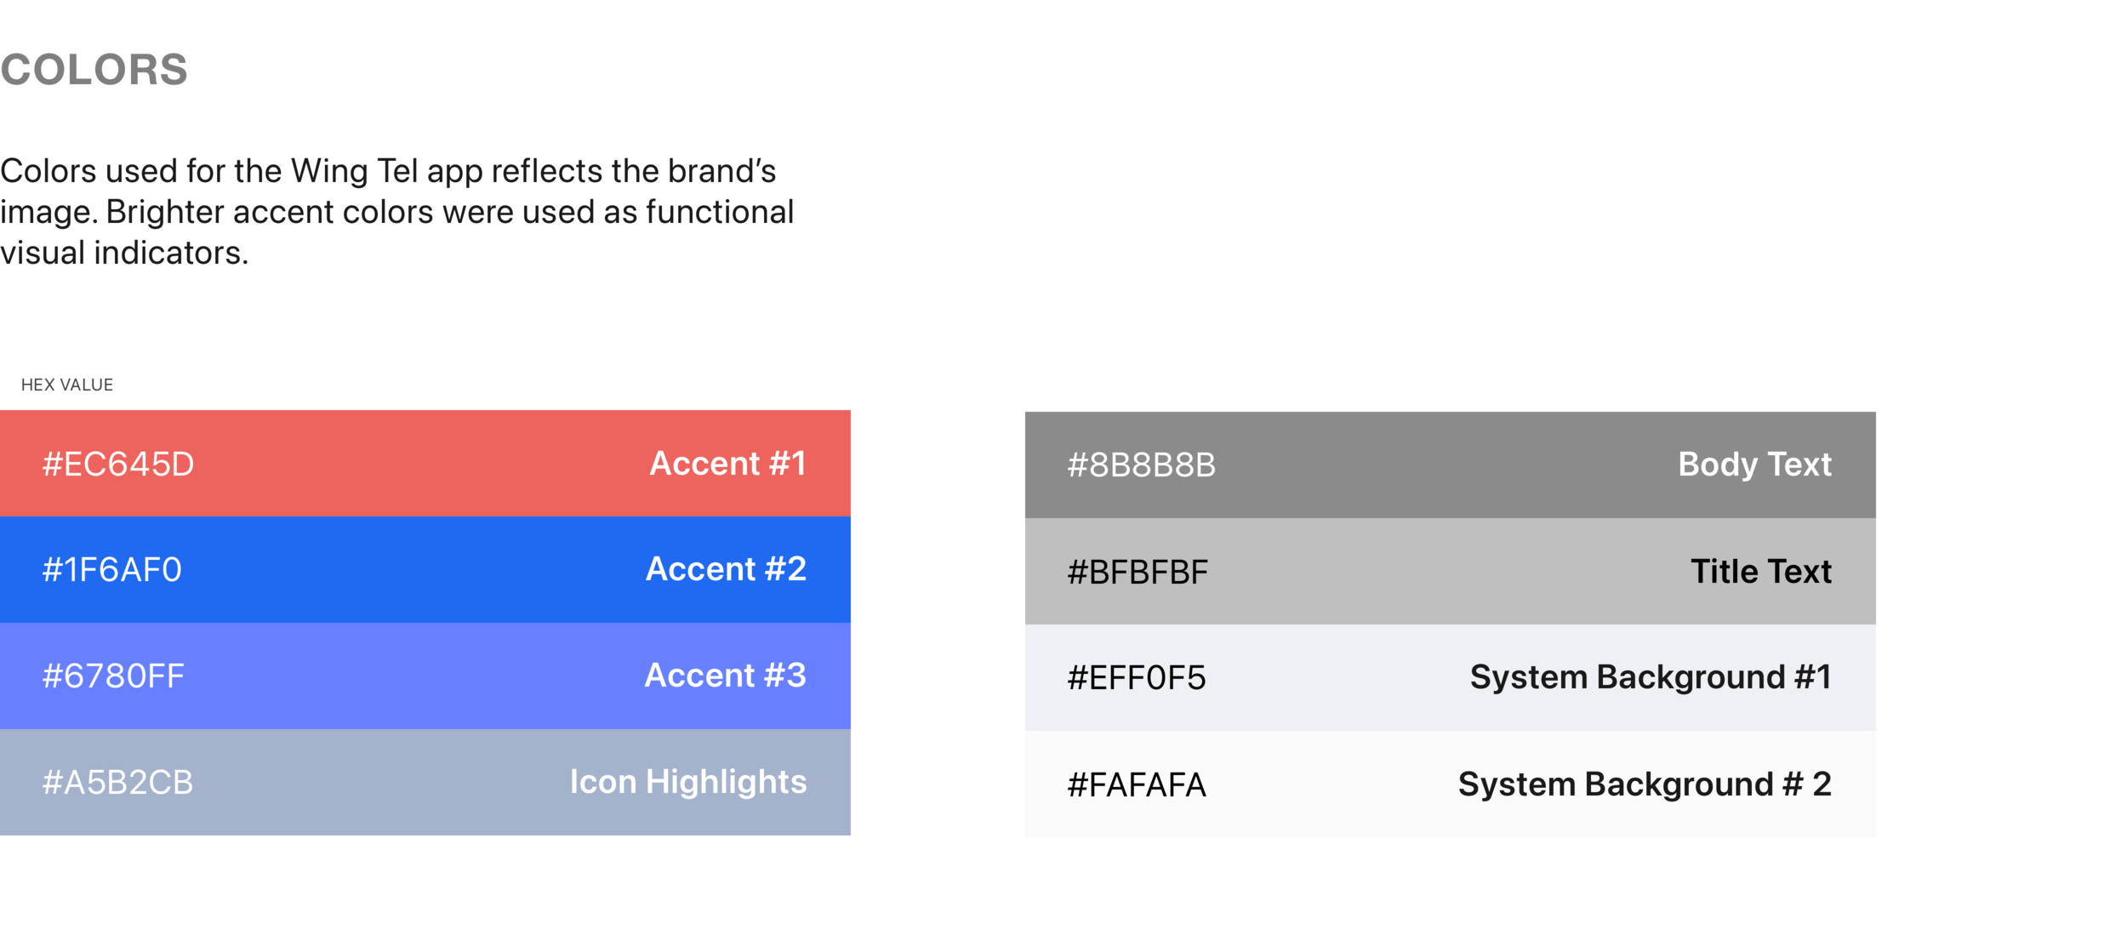Click the Wing Tel description paragraph
The image size is (2127, 941).
pyautogui.click(x=397, y=212)
